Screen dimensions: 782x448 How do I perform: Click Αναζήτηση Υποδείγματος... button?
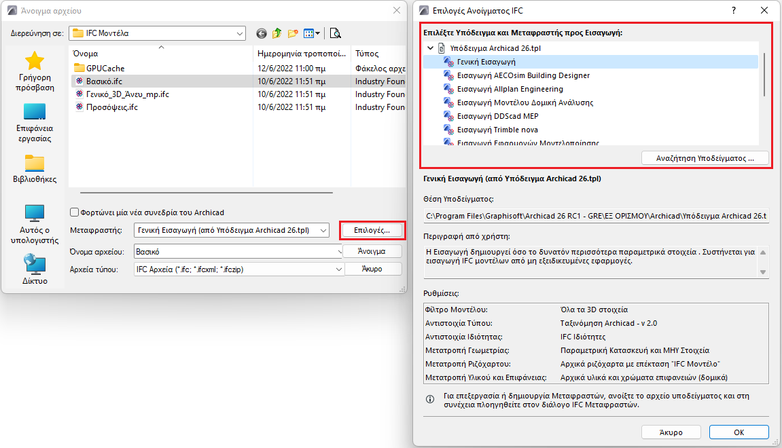coord(705,158)
